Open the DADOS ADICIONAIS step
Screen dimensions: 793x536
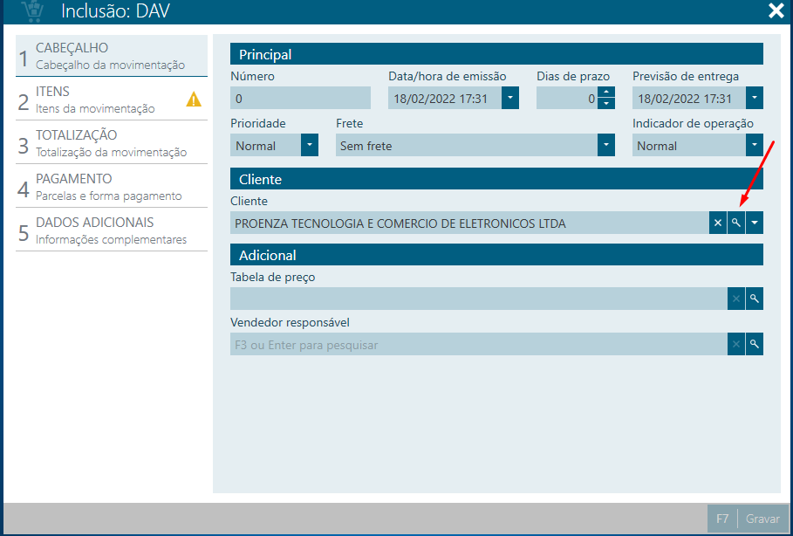112,230
